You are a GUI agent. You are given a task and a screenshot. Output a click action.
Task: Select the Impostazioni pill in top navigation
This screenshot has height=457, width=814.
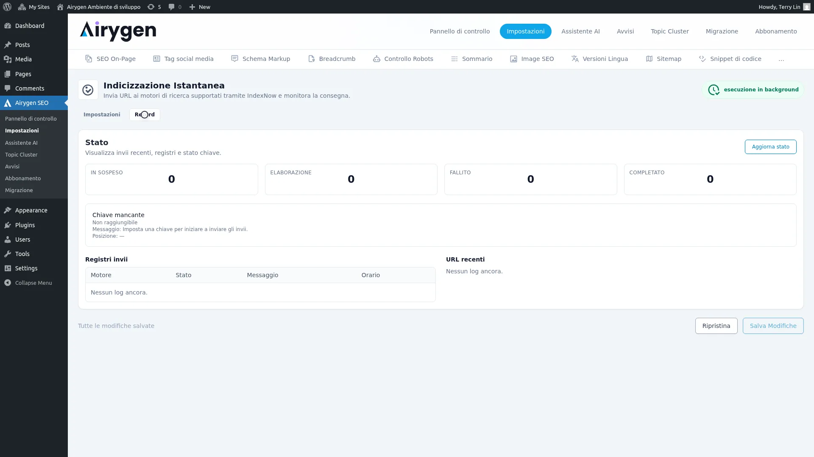[x=526, y=31]
